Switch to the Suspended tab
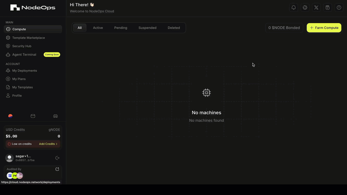The width and height of the screenshot is (347, 195). click(147, 28)
